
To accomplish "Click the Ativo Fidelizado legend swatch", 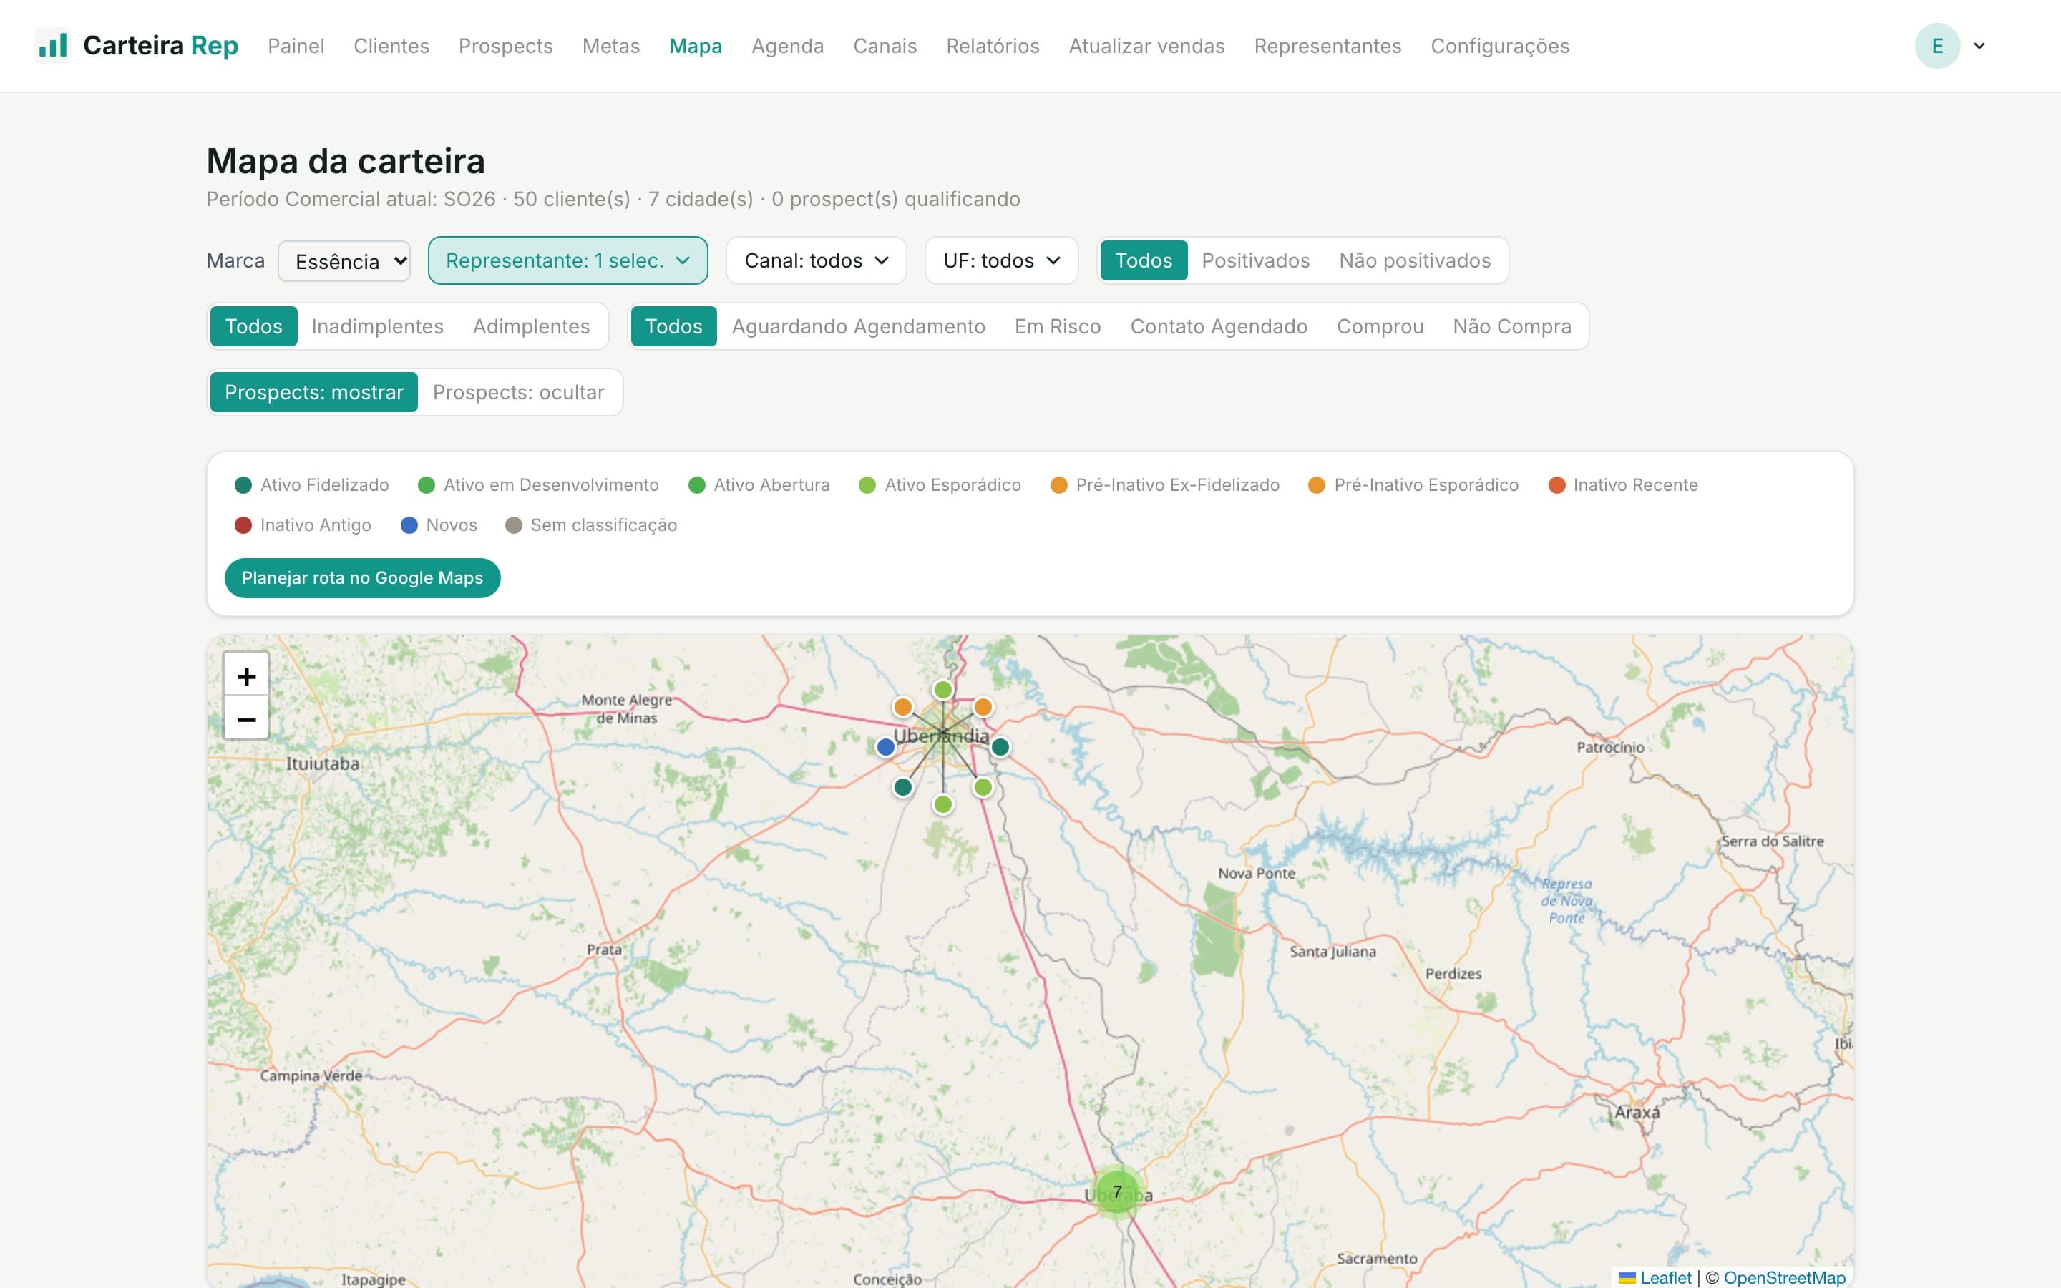I will 243,486.
